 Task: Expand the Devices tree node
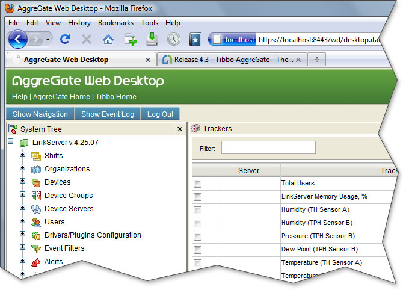(23, 181)
